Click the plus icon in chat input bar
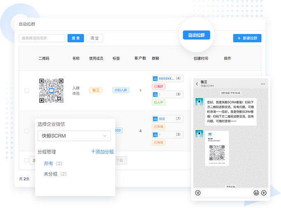This screenshot has height=208, width=281. point(264,193)
